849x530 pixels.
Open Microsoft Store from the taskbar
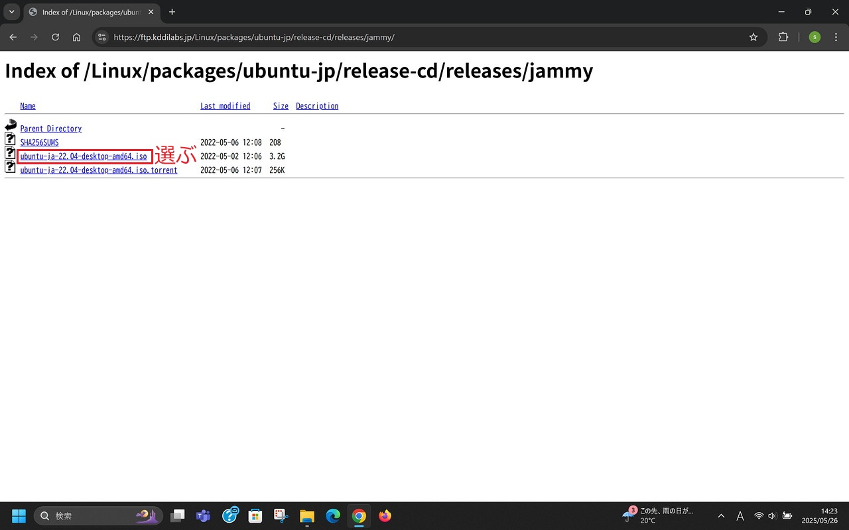[x=255, y=515]
